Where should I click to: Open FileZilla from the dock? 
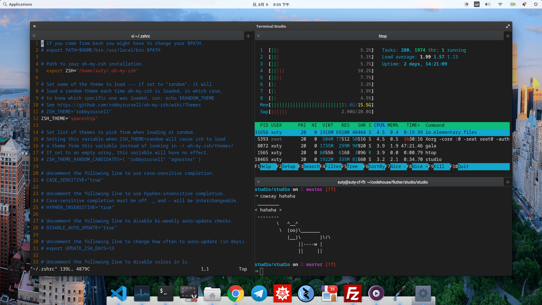coord(353,293)
